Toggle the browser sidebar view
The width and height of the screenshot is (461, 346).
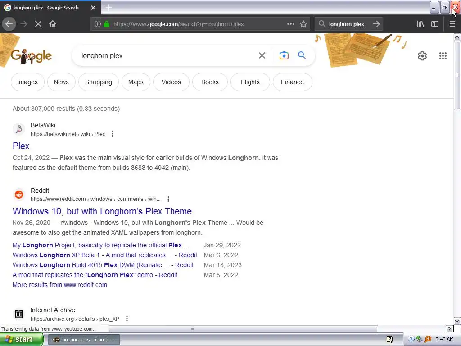435,24
